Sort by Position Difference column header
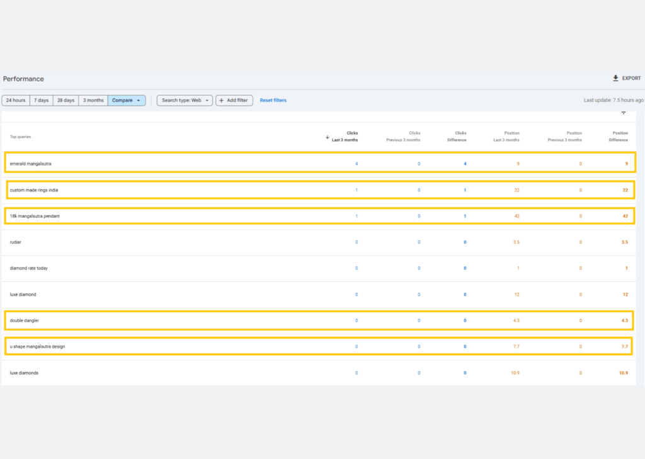This screenshot has height=459, width=645. pyautogui.click(x=620, y=137)
